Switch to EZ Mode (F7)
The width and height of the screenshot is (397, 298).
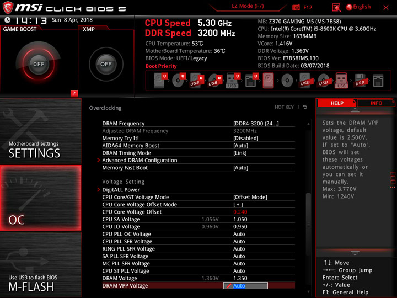point(248,6)
